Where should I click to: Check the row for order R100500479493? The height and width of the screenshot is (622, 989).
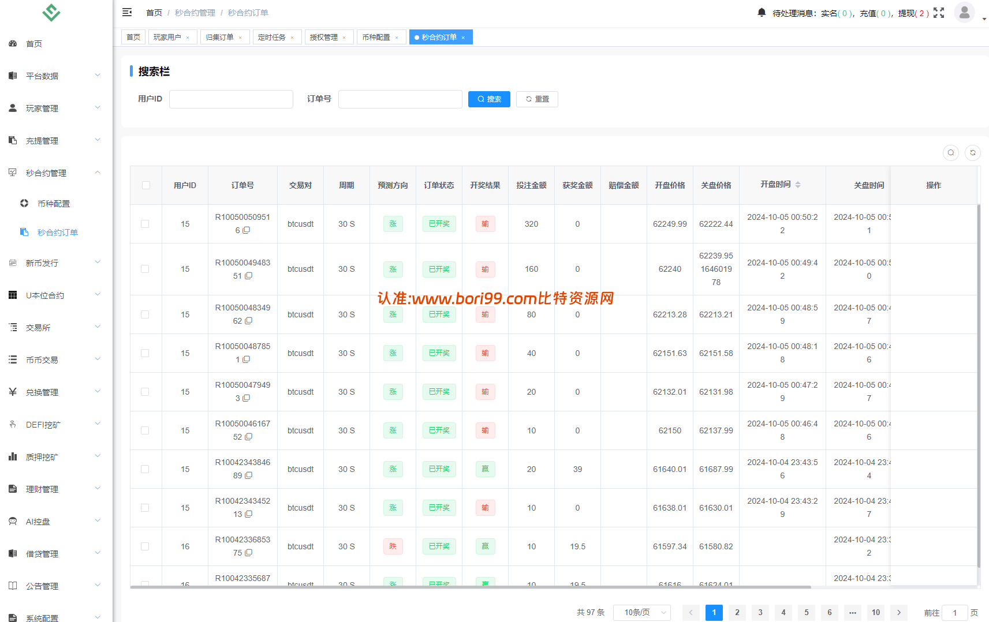point(145,392)
